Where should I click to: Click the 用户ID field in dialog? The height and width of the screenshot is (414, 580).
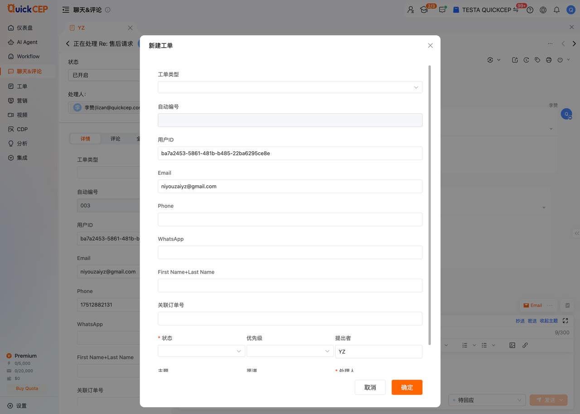point(290,153)
